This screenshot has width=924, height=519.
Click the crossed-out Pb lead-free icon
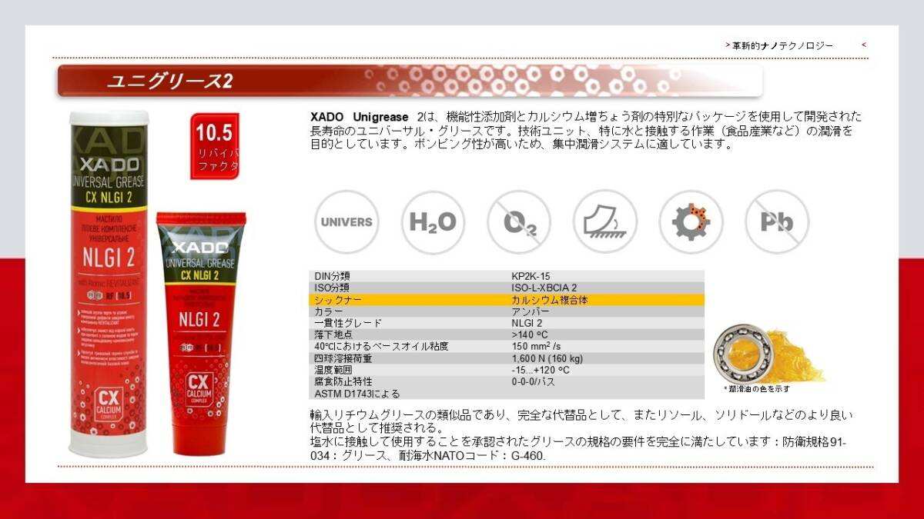777,222
